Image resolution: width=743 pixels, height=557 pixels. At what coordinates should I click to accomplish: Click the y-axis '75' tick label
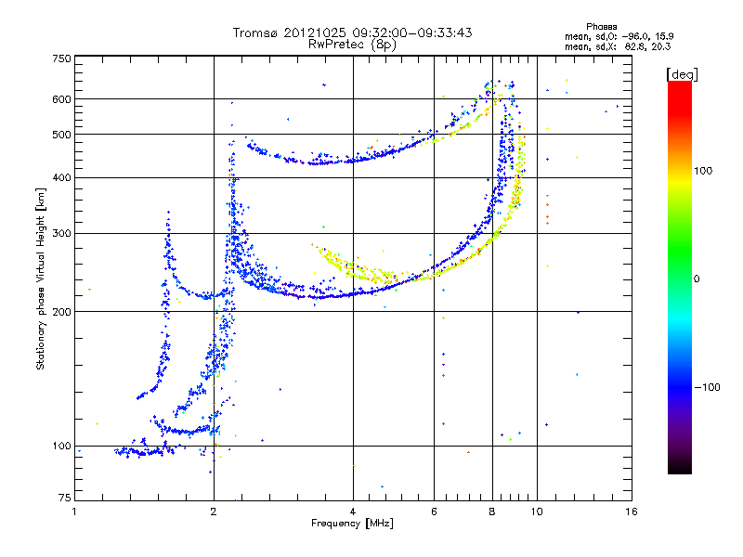[65, 498]
